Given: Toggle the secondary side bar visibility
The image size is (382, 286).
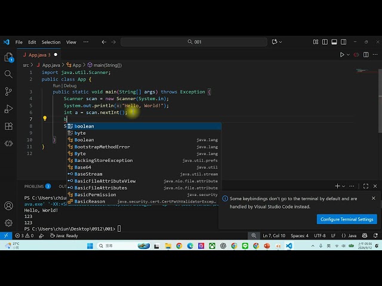Looking at the screenshot, I should [x=344, y=42].
